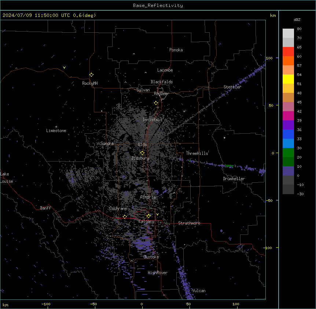Click the Stettler city label

232,87
